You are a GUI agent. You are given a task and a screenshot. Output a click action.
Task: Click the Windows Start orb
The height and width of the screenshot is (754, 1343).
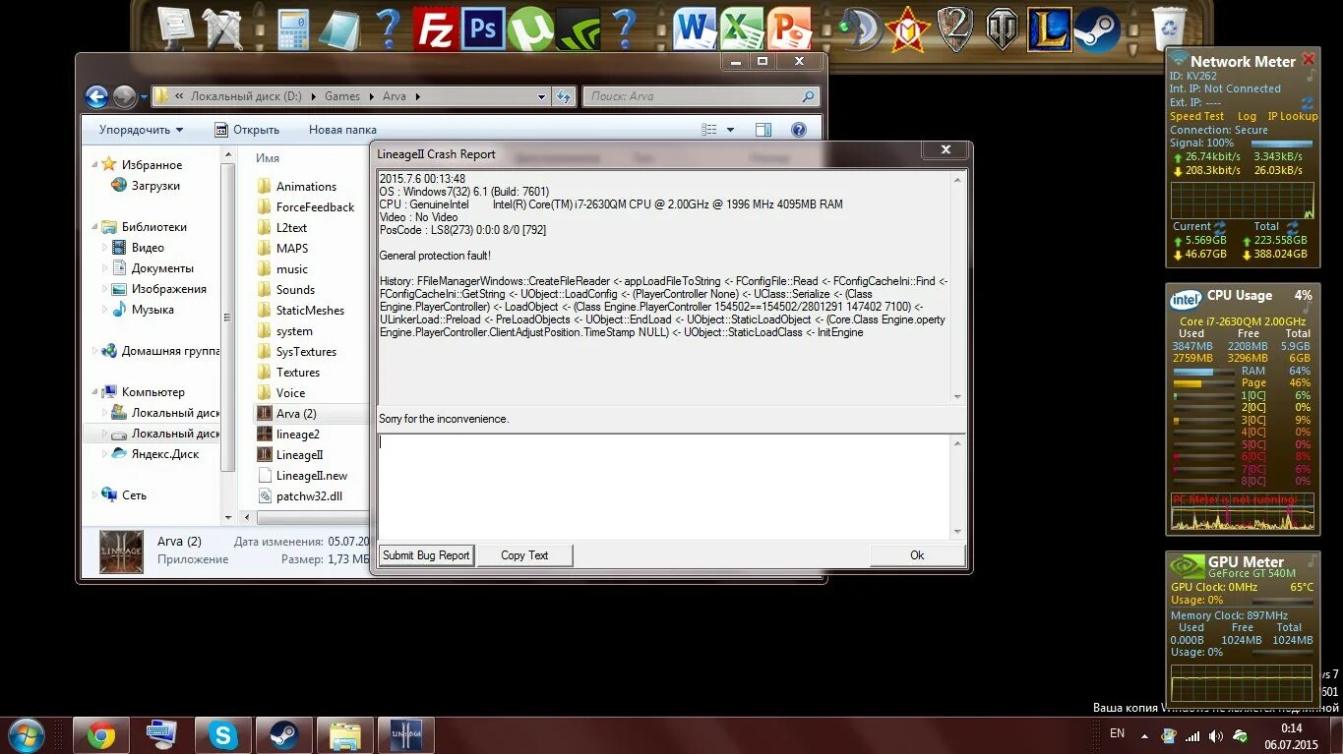26,734
